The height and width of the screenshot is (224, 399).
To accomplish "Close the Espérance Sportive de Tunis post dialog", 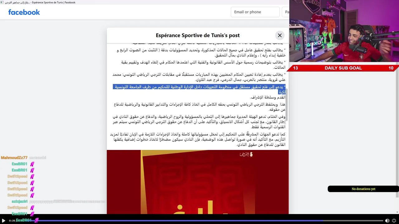I will coord(280,35).
